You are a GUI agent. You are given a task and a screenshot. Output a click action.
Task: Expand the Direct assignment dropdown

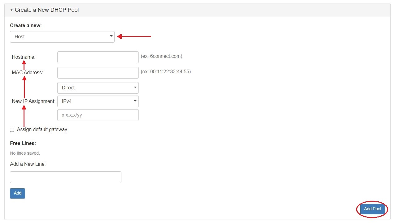(x=98, y=88)
